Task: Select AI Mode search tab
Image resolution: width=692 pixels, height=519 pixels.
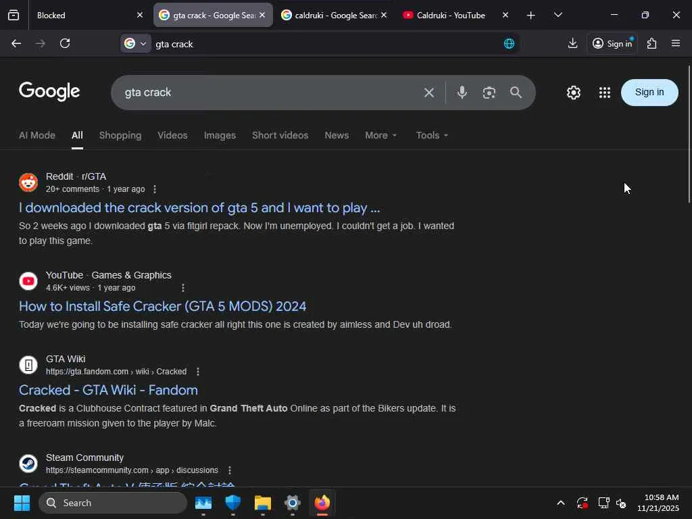Action: click(37, 135)
